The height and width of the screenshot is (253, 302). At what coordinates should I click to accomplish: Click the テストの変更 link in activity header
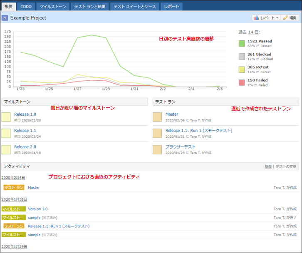pyautogui.click(x=286, y=166)
